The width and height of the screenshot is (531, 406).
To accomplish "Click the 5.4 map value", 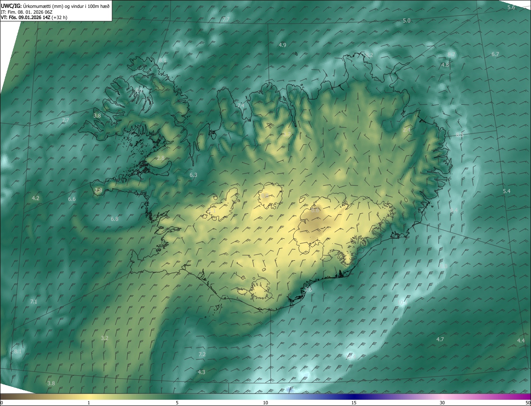I will [507, 191].
